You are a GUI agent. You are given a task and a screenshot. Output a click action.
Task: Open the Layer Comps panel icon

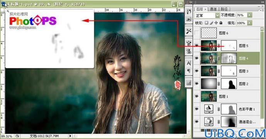(x=189, y=83)
